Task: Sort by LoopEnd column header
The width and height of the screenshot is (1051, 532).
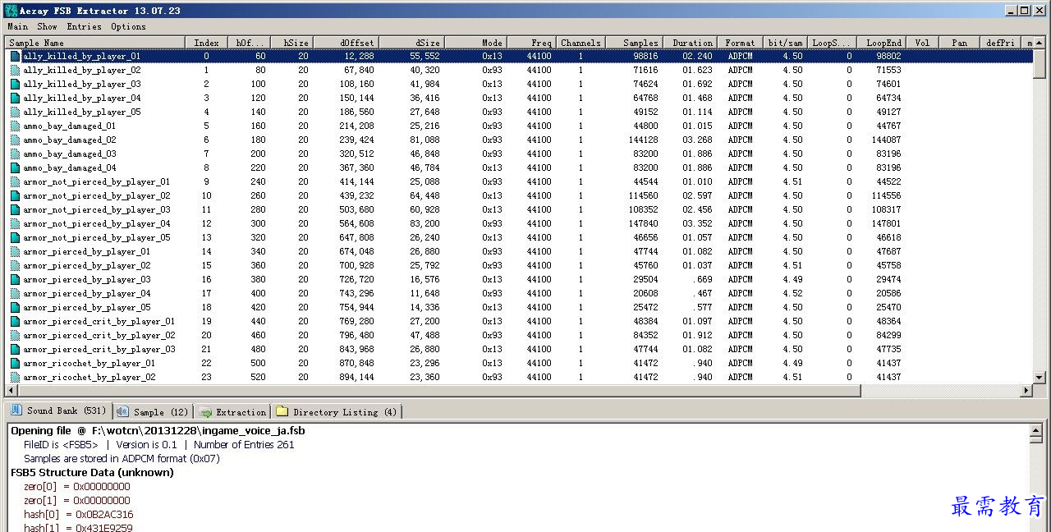Action: (880, 43)
